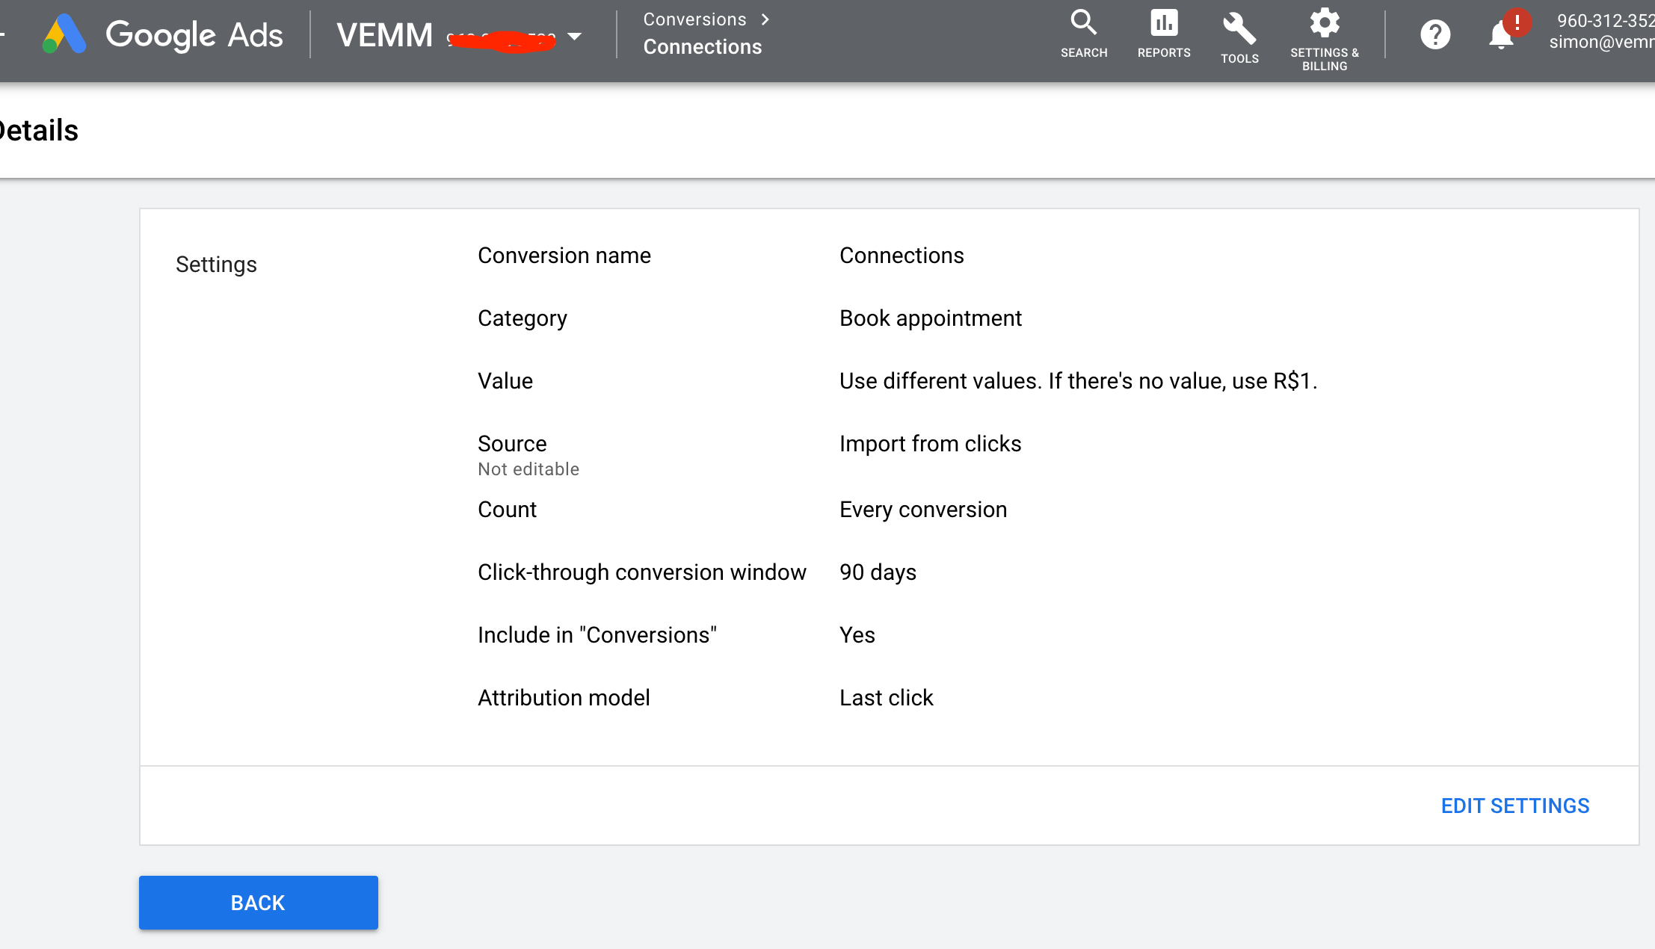Viewport: 1655px width, 949px height.
Task: Select the Connections breadcrumb entry
Action: [x=703, y=46]
